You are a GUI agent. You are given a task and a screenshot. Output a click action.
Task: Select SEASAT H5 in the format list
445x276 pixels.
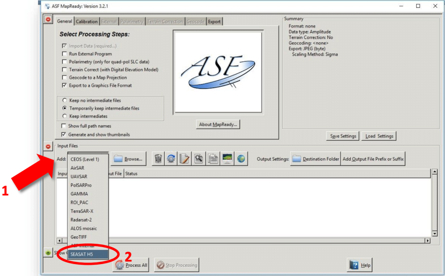click(88, 254)
